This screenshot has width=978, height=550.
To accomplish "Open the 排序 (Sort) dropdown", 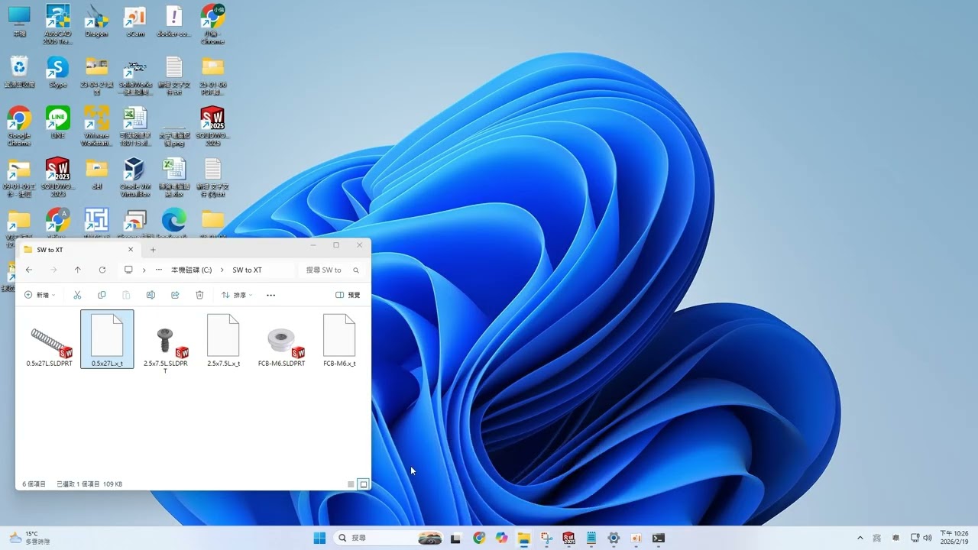I will click(x=237, y=295).
